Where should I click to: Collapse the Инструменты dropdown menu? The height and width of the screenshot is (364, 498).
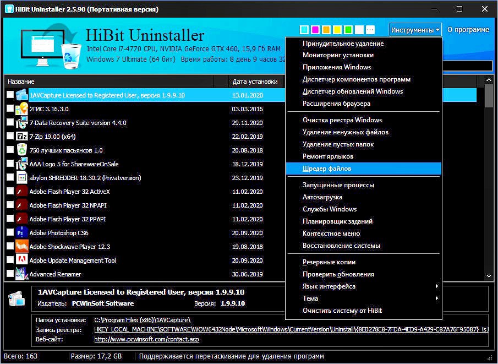(x=415, y=30)
